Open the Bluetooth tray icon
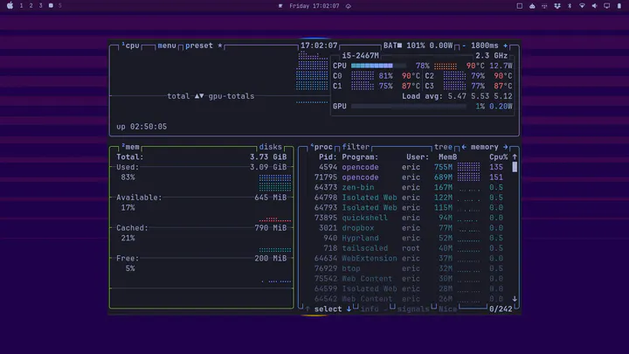Screen dimensions: 629x354 click(x=570, y=6)
